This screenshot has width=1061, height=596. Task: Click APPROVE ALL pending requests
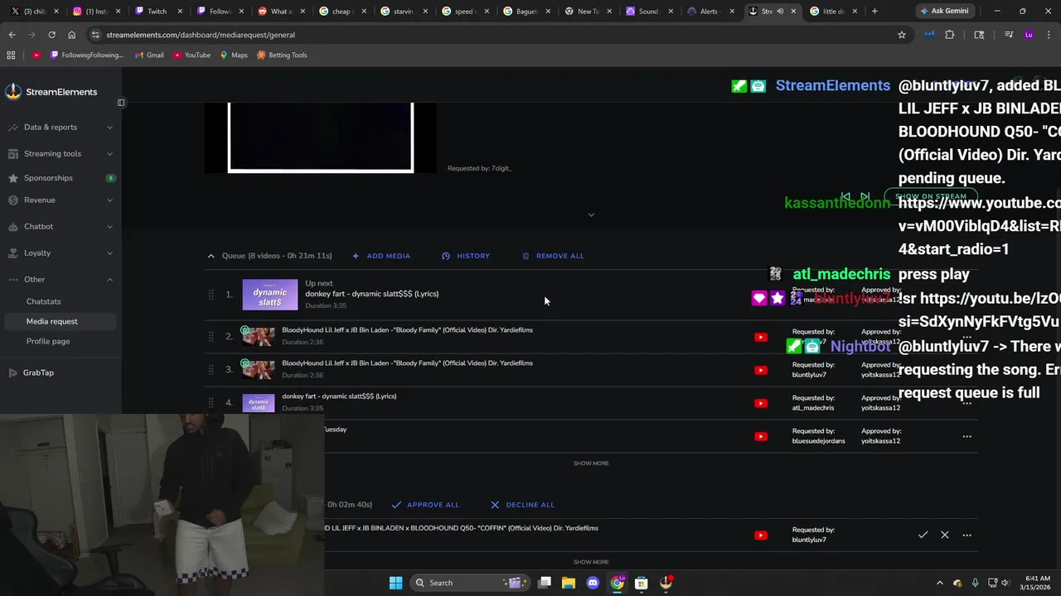tap(425, 505)
